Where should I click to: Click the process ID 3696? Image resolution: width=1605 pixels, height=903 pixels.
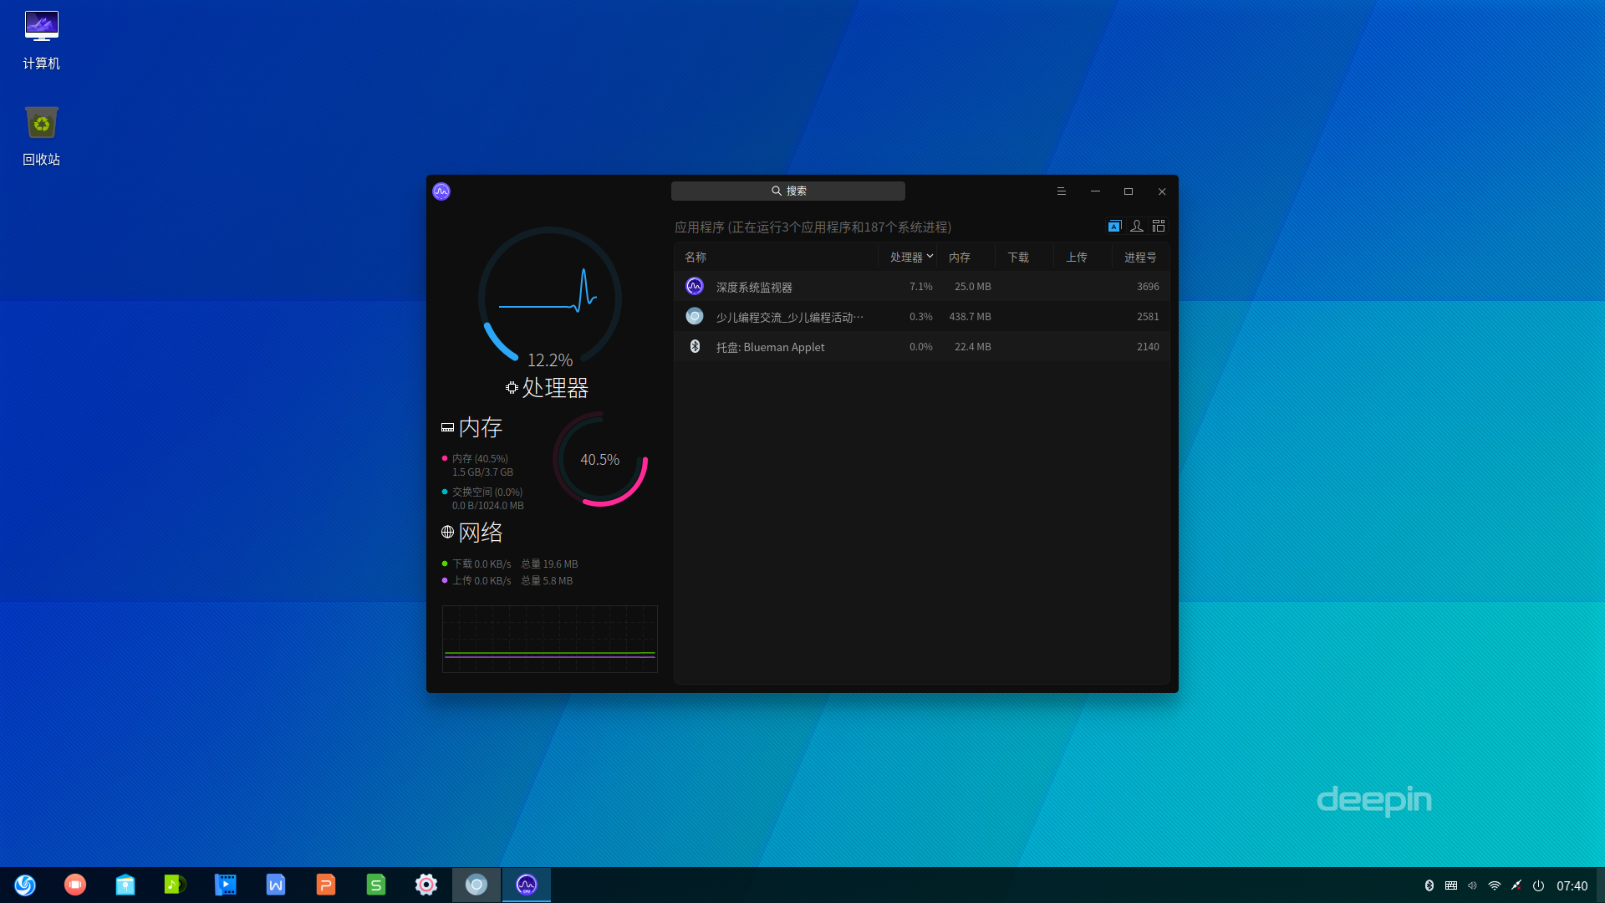click(1148, 287)
